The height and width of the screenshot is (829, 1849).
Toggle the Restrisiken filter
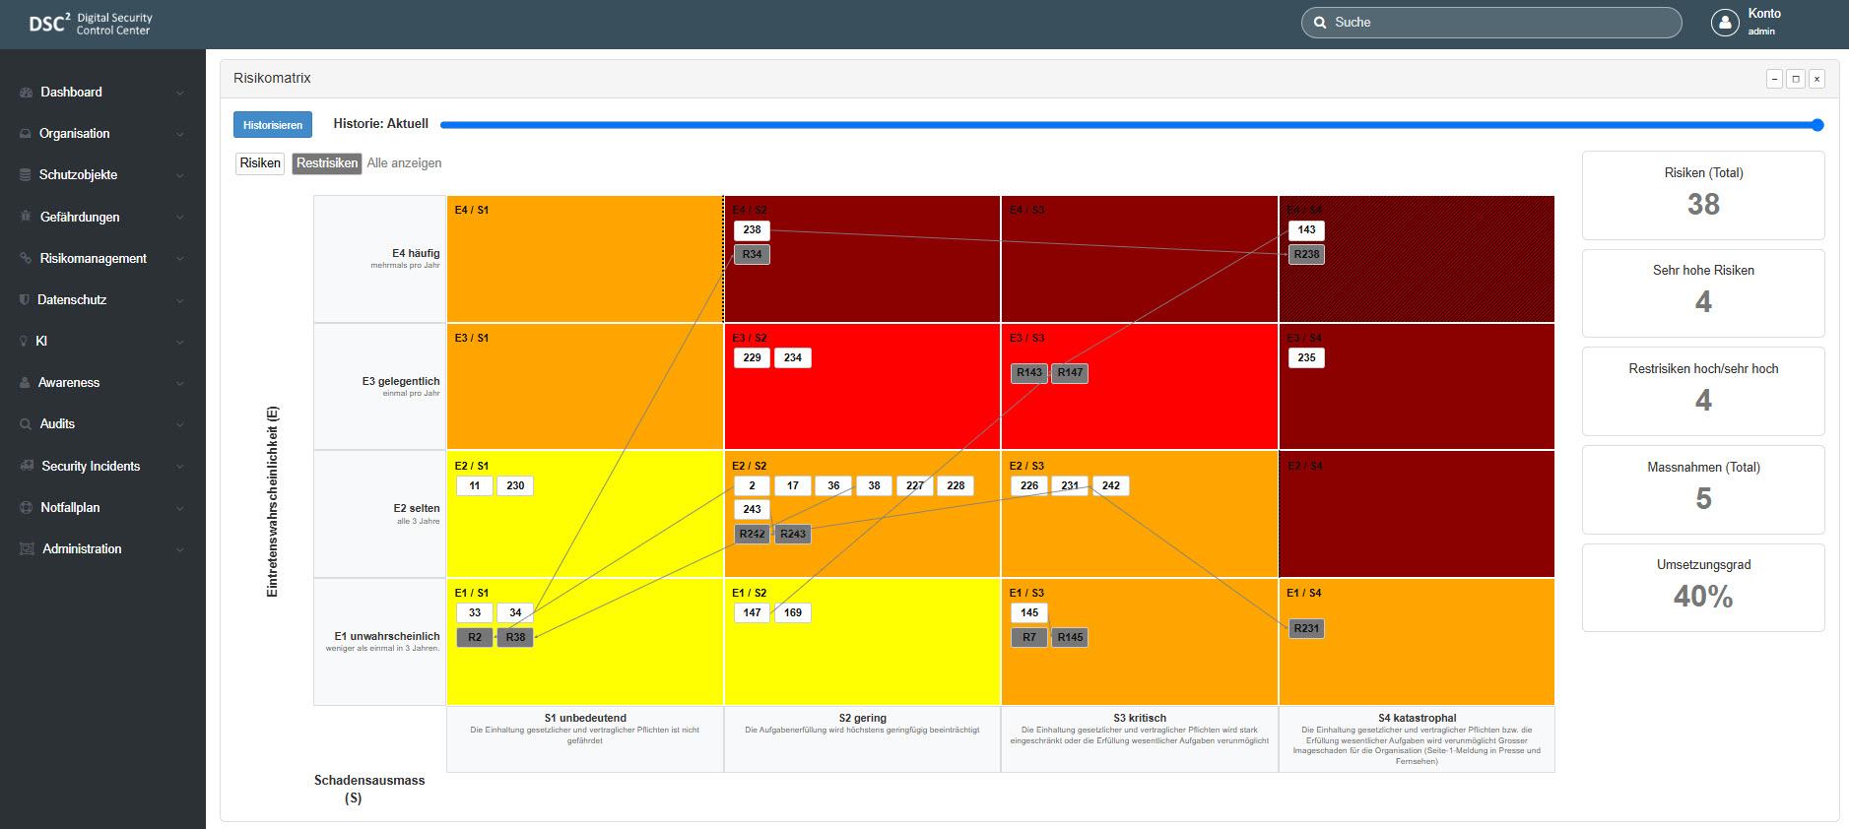(327, 163)
